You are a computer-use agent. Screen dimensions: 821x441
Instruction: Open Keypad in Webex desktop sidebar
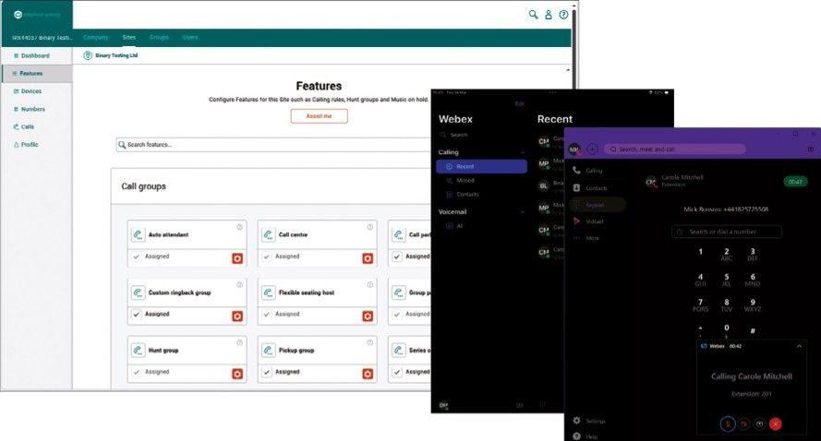click(597, 205)
